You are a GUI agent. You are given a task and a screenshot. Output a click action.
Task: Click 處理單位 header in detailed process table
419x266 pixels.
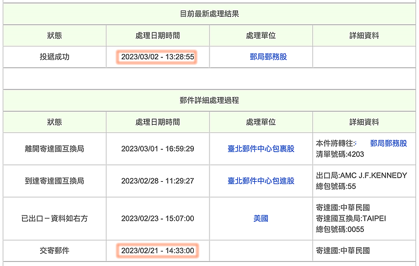tap(261, 122)
